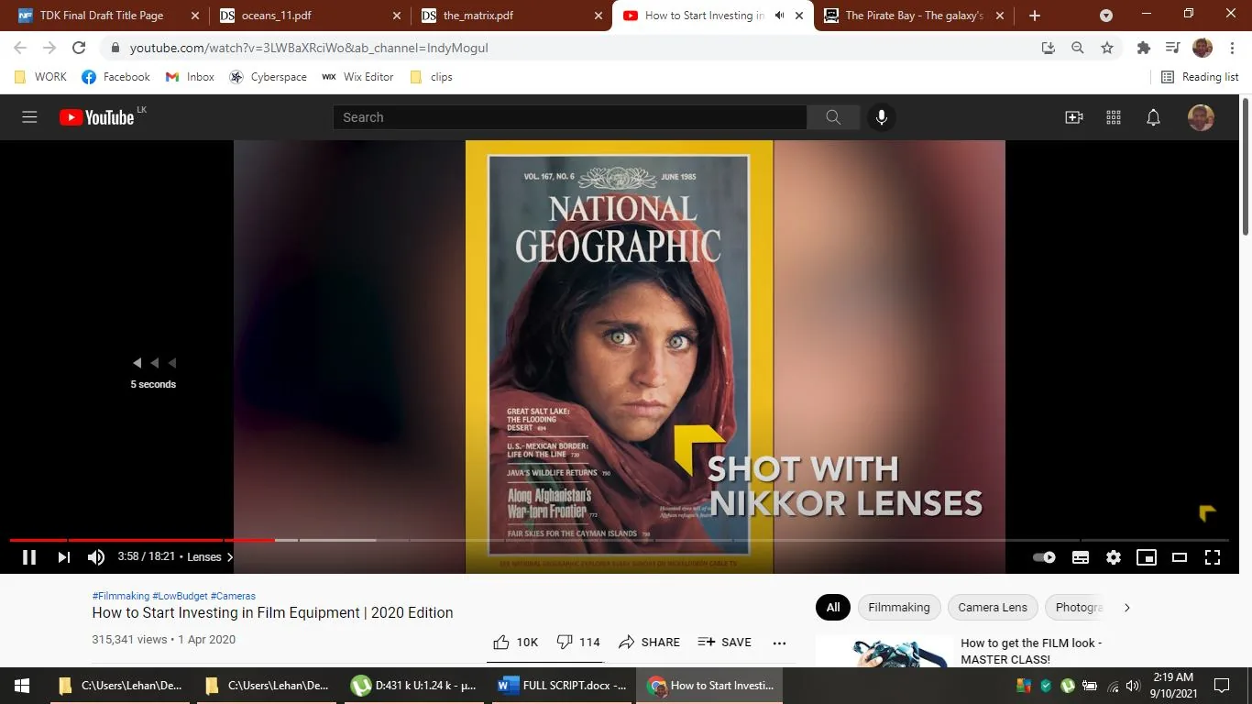The height and width of the screenshot is (704, 1252).
Task: Select the Filmmaking topic chip
Action: click(x=898, y=607)
